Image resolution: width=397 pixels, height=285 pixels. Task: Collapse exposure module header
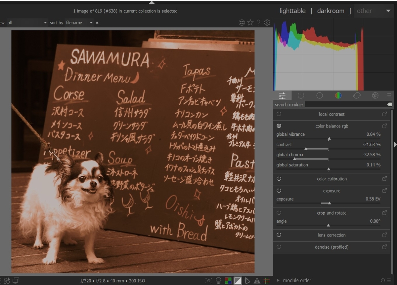coord(331,191)
